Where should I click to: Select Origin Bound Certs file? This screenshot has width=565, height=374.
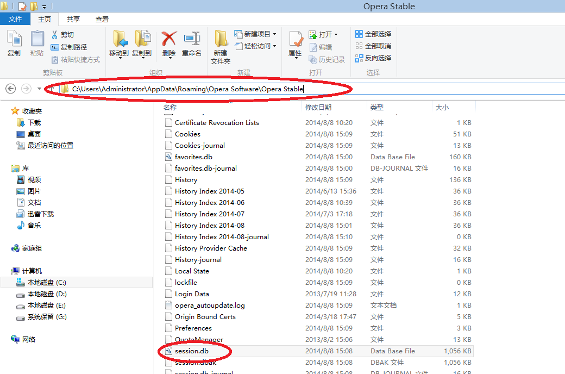click(205, 317)
